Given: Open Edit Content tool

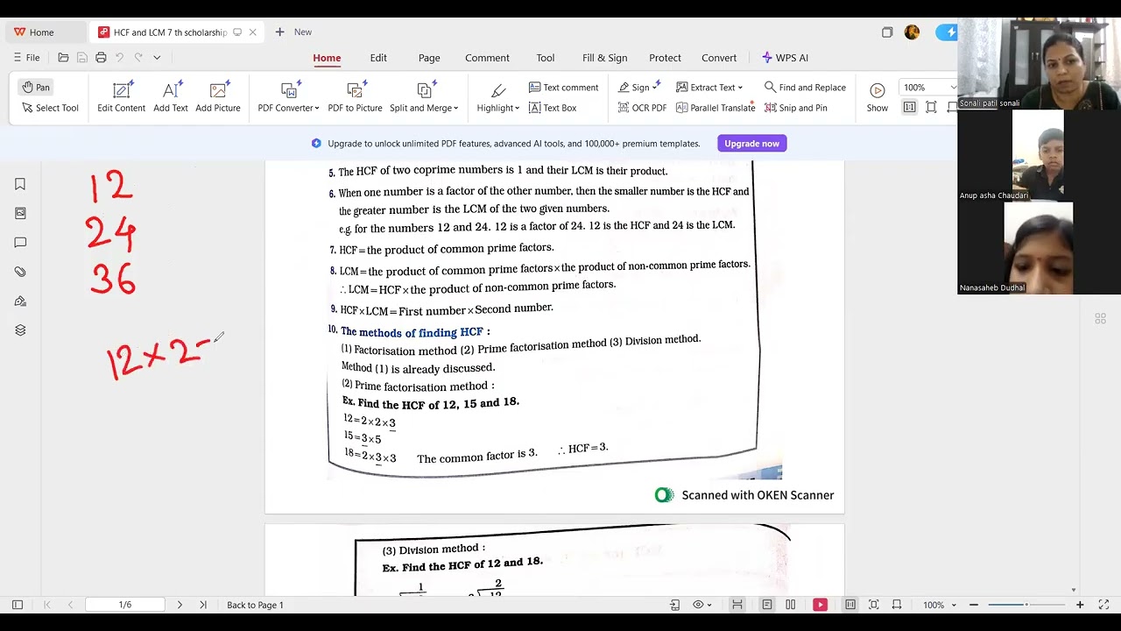Looking at the screenshot, I should [x=122, y=96].
